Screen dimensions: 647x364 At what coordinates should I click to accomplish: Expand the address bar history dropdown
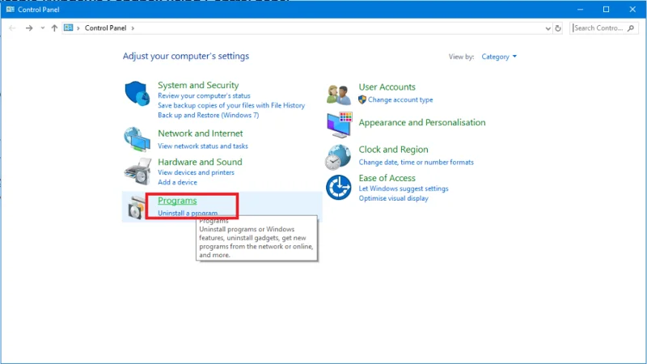[548, 28]
